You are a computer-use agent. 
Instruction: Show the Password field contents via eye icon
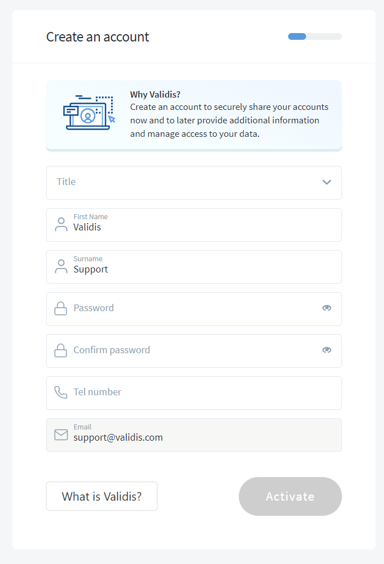point(326,308)
